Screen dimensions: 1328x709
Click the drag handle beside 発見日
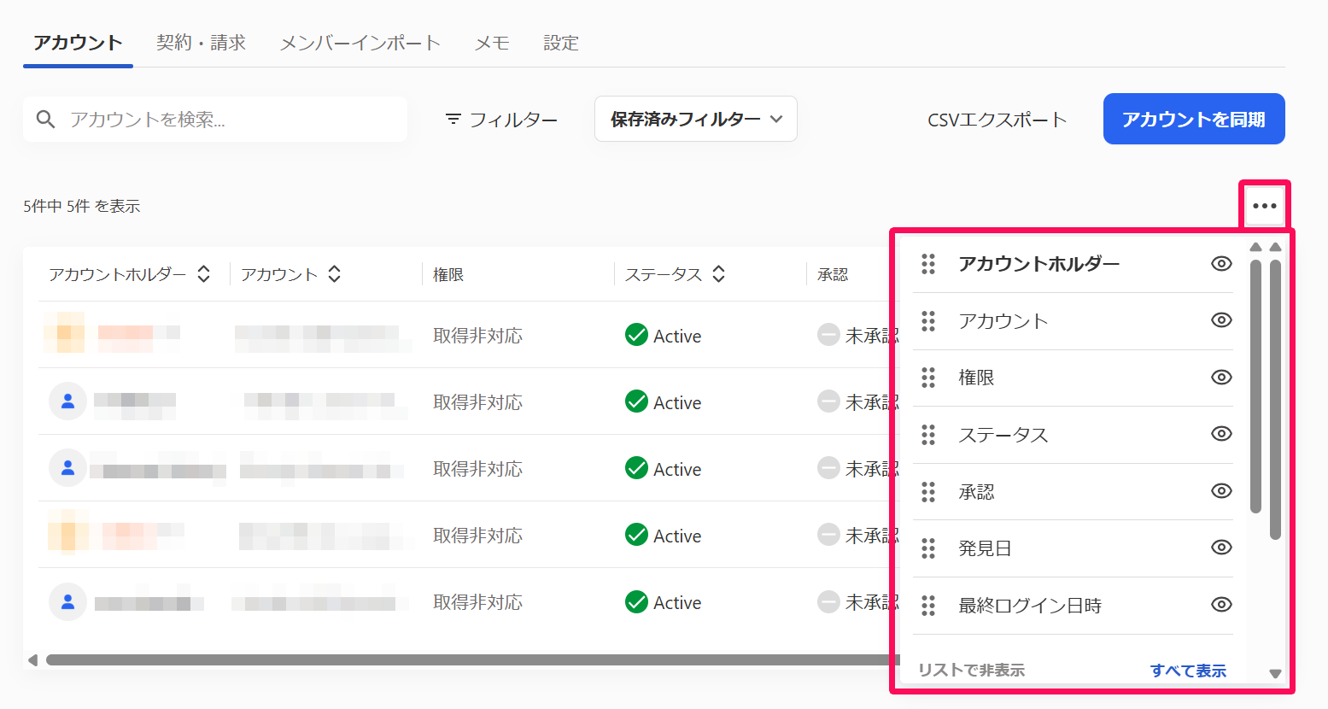(928, 548)
